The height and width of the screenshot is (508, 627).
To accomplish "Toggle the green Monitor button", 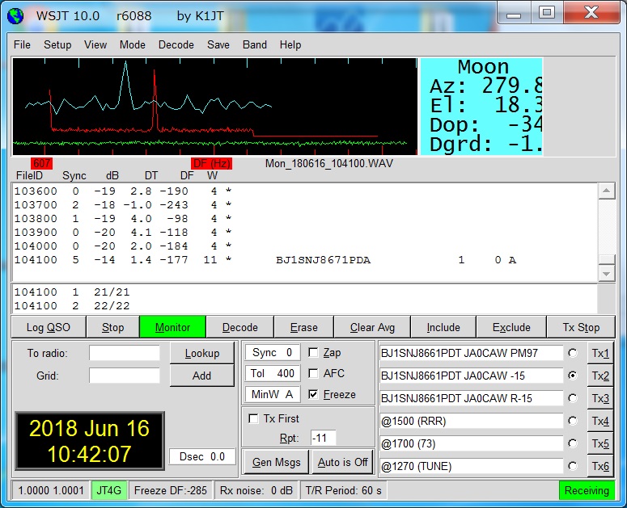I will pyautogui.click(x=173, y=327).
